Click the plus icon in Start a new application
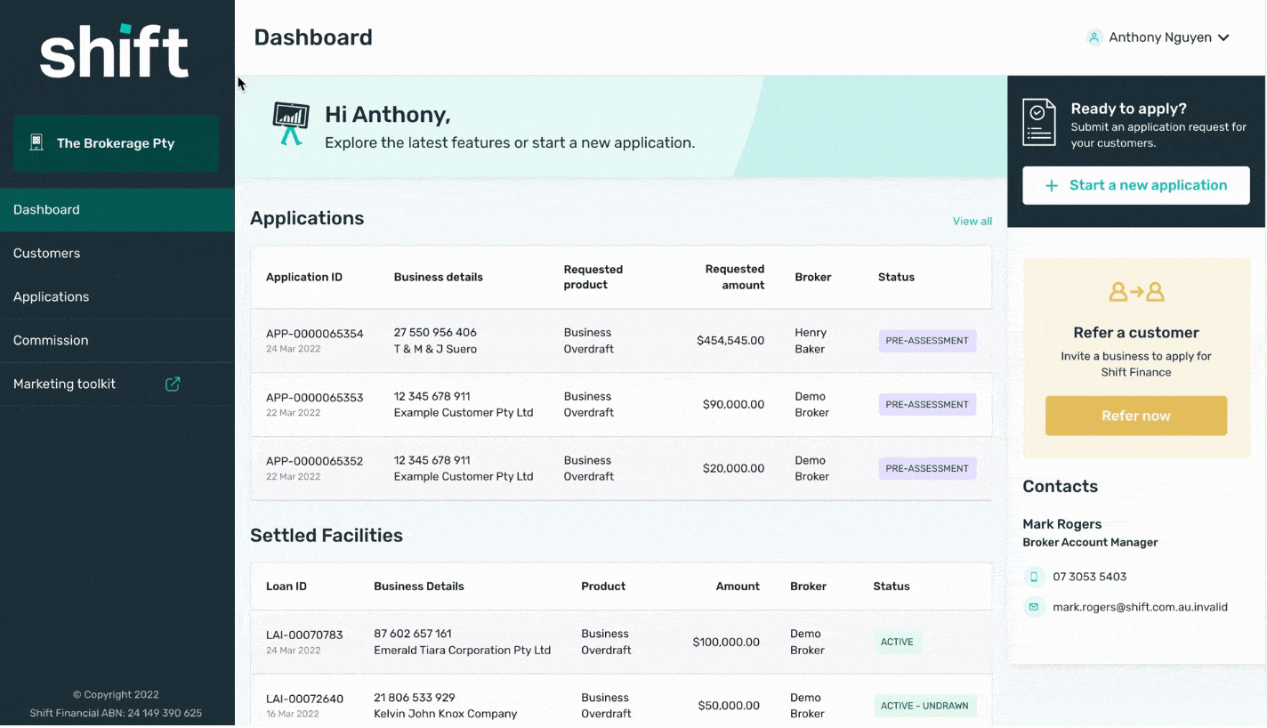The height and width of the screenshot is (728, 1267). pos(1051,185)
